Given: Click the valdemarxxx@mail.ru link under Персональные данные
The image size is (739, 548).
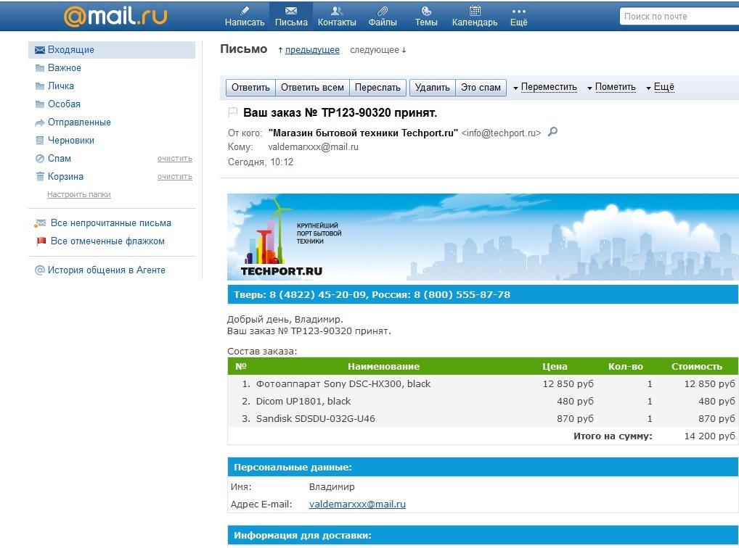Looking at the screenshot, I should point(357,505).
